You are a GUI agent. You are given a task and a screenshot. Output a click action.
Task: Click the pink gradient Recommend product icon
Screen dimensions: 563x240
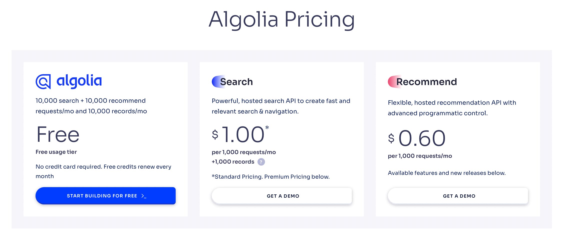pyautogui.click(x=392, y=82)
